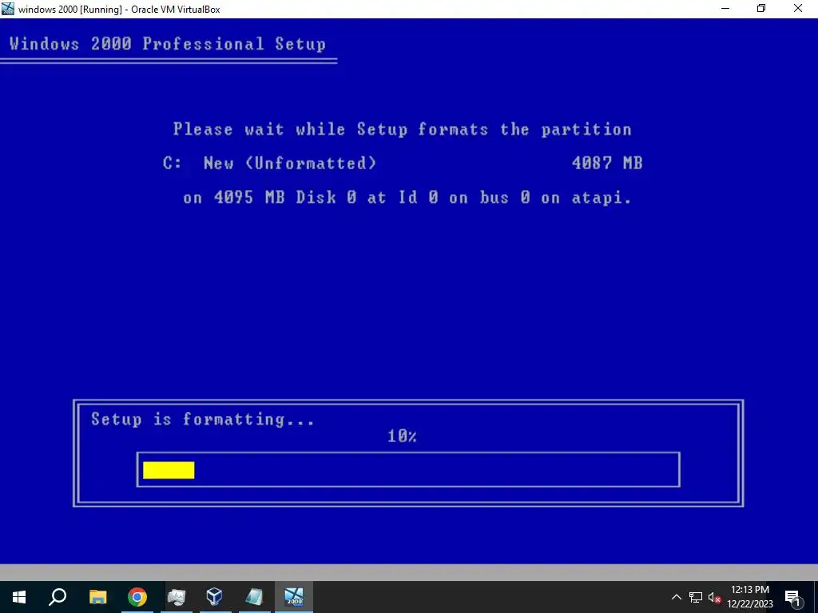This screenshot has height=613, width=818.
Task: Click 'windows 2000 [Running]' window title
Action: (119, 10)
